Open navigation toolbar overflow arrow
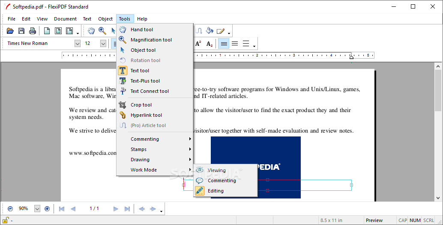 click(x=162, y=211)
